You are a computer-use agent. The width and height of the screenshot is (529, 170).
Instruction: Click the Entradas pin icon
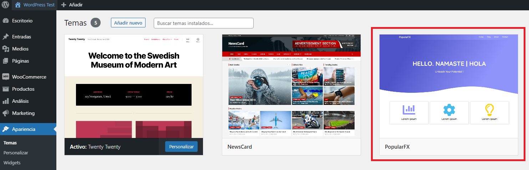click(x=6, y=37)
